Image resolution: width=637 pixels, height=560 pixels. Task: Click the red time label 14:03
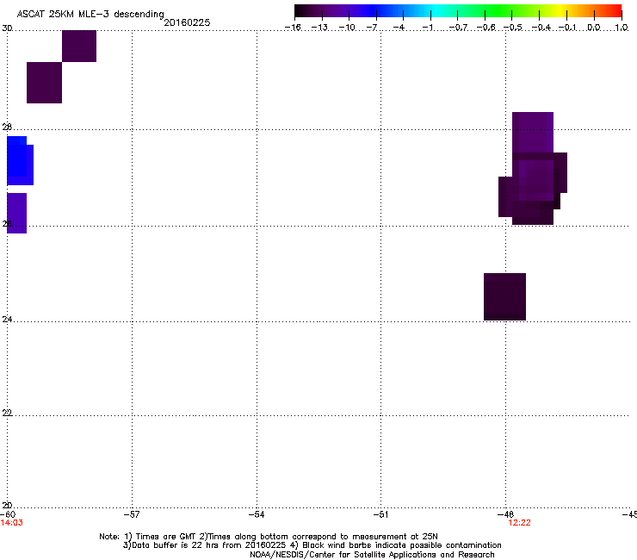[x=11, y=523]
